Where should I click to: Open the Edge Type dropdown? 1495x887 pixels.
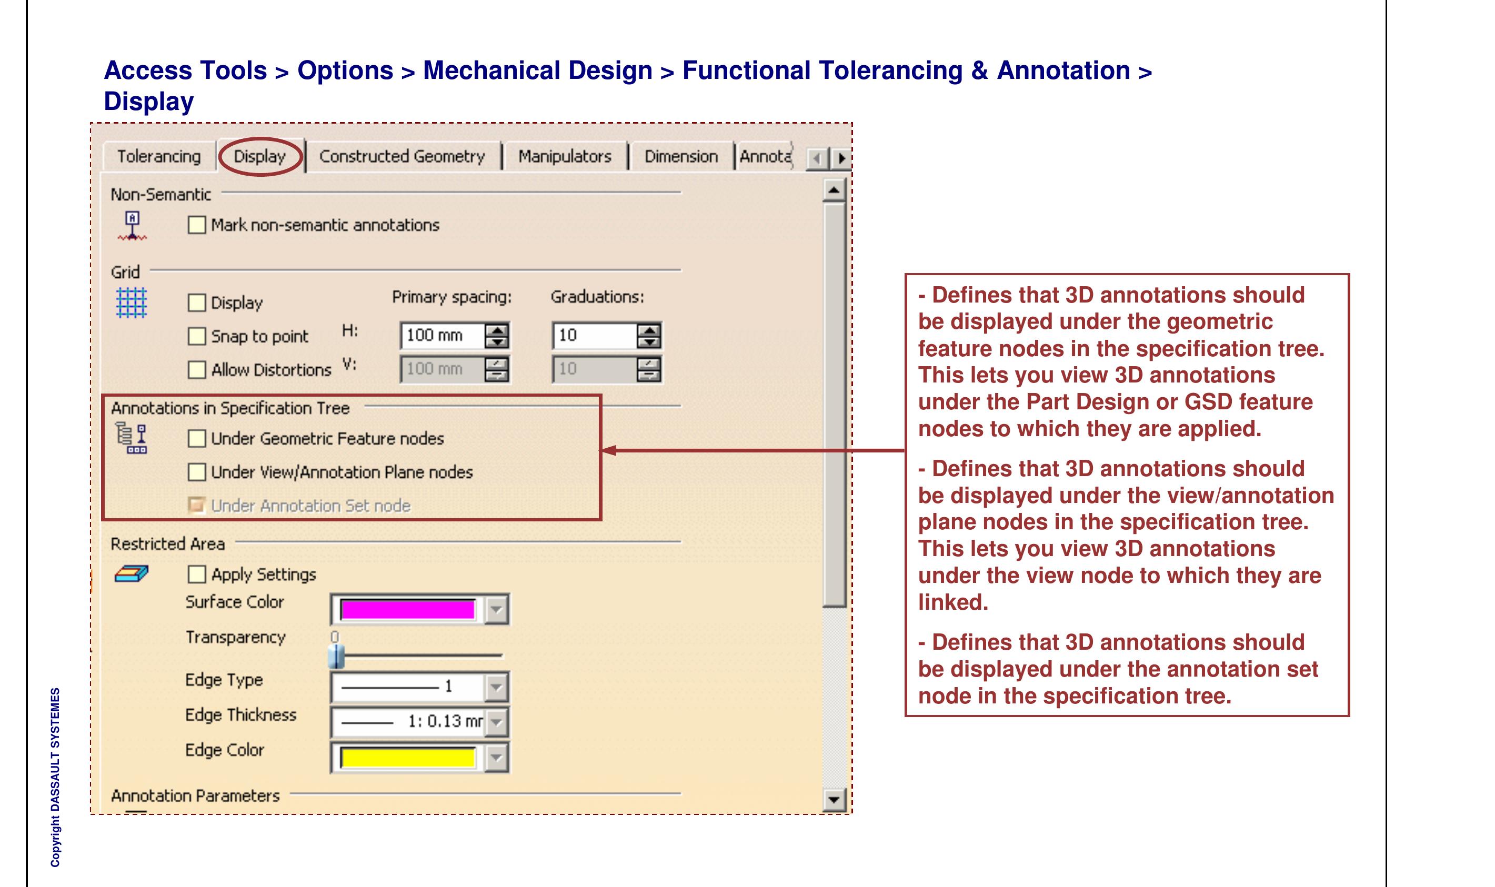click(x=496, y=688)
